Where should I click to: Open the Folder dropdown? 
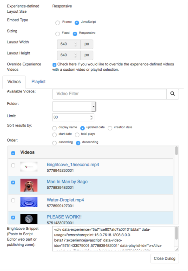[x=74, y=106]
